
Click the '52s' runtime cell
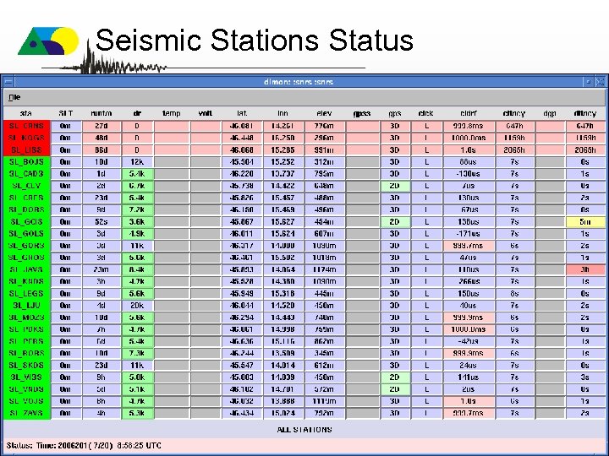(x=101, y=222)
